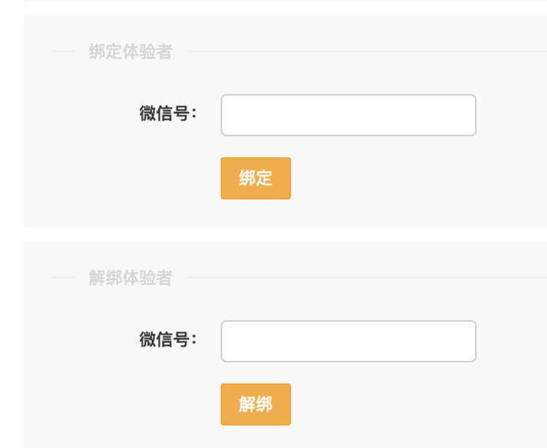Screen dimensions: 547x448
Task: Submit the bind experiencer form
Action: point(255,178)
